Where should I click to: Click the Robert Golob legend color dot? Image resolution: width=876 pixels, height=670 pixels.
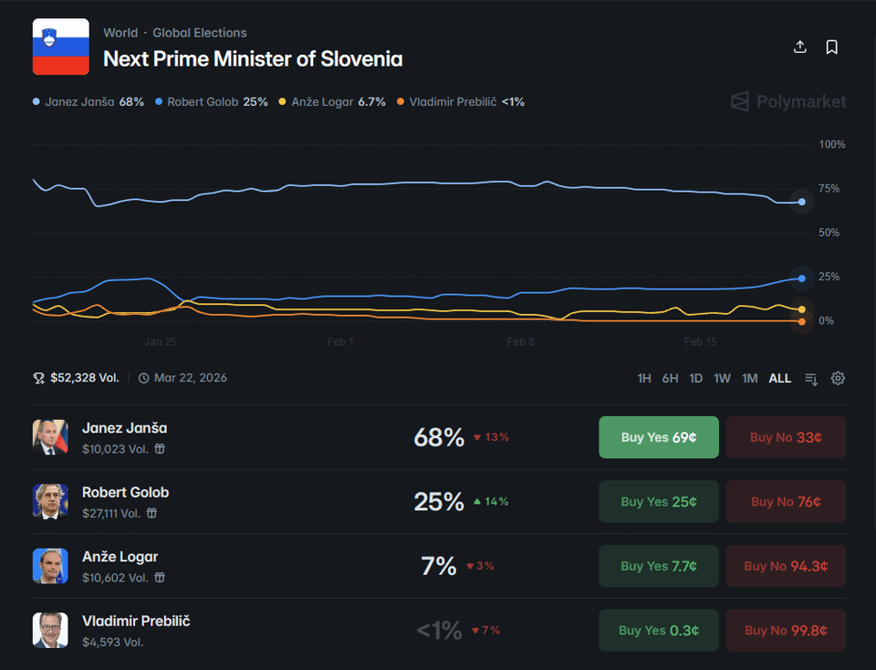(159, 102)
